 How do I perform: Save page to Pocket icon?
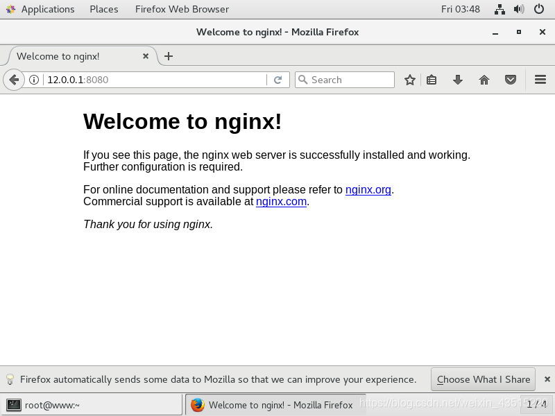511,80
